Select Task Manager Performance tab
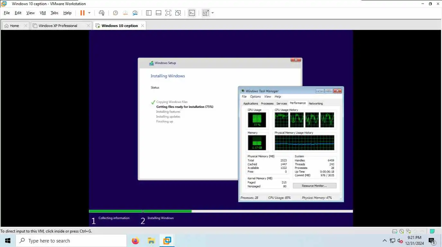Image resolution: width=442 pixels, height=247 pixels. click(298, 103)
